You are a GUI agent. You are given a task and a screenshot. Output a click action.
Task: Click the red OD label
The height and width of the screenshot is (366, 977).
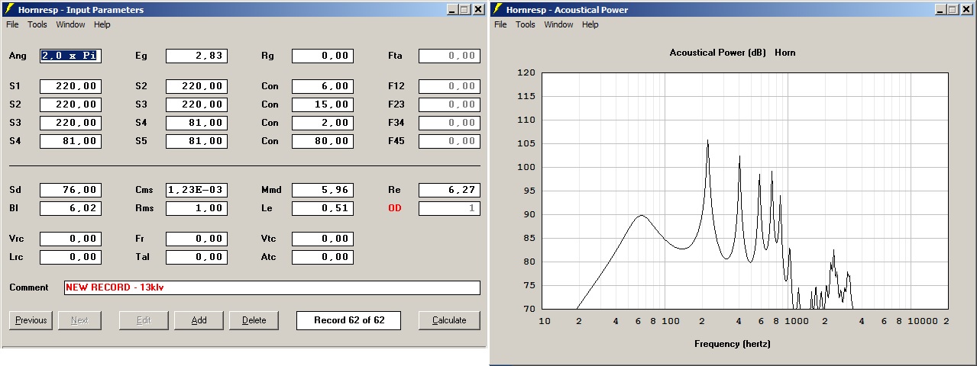[394, 208]
